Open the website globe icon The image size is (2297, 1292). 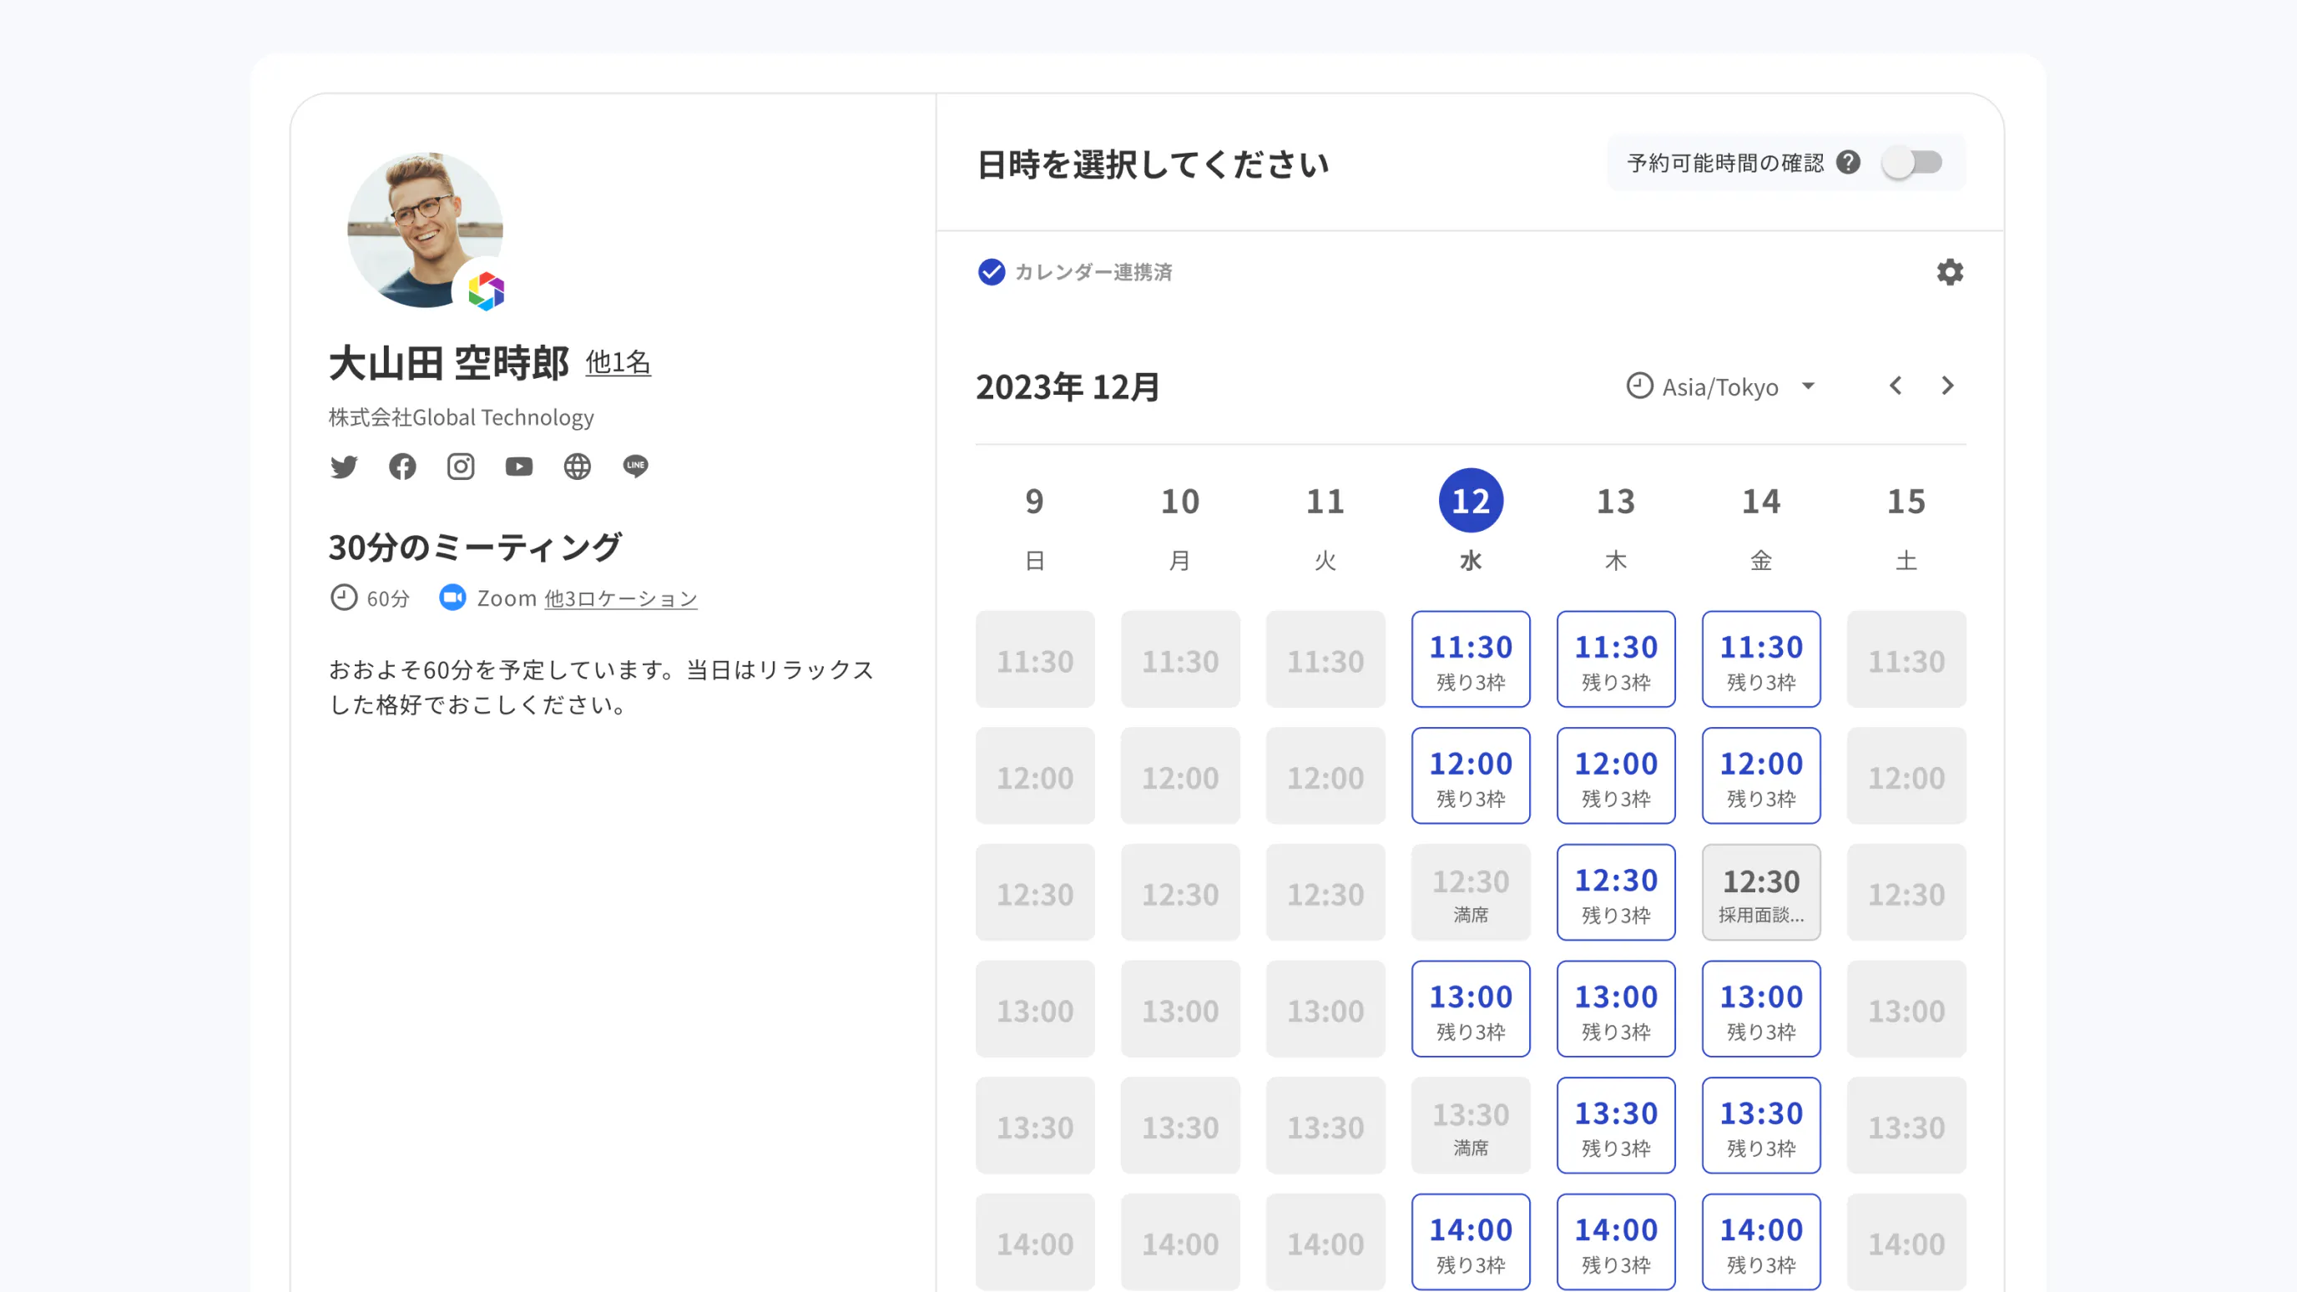(577, 467)
